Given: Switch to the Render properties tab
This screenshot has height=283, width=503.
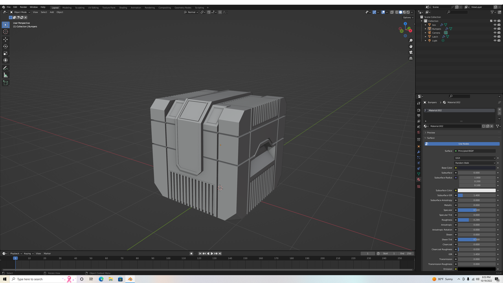Looking at the screenshot, I should (x=419, y=110).
